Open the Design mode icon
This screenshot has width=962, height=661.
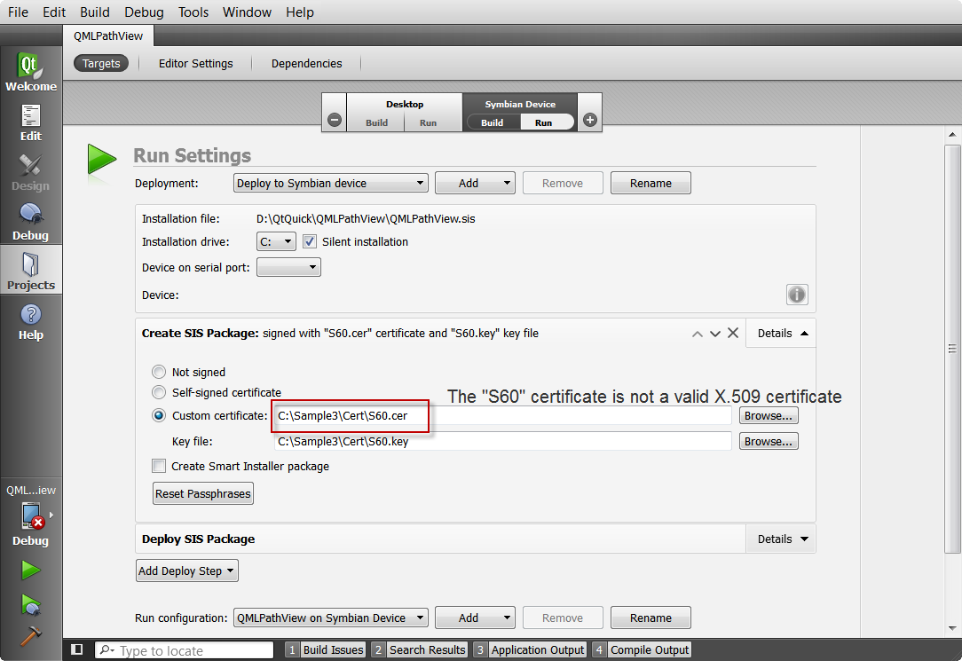tap(31, 172)
